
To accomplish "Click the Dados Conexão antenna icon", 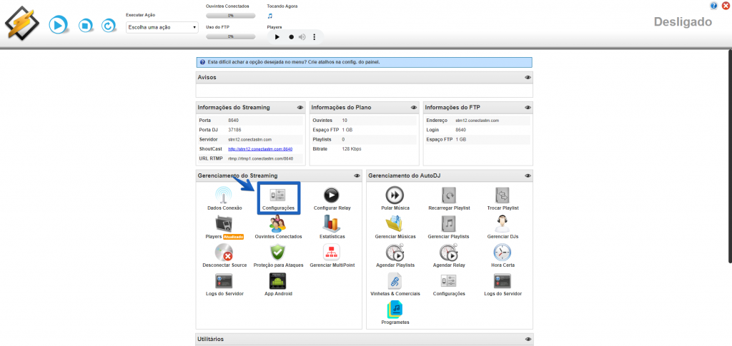I will (224, 195).
